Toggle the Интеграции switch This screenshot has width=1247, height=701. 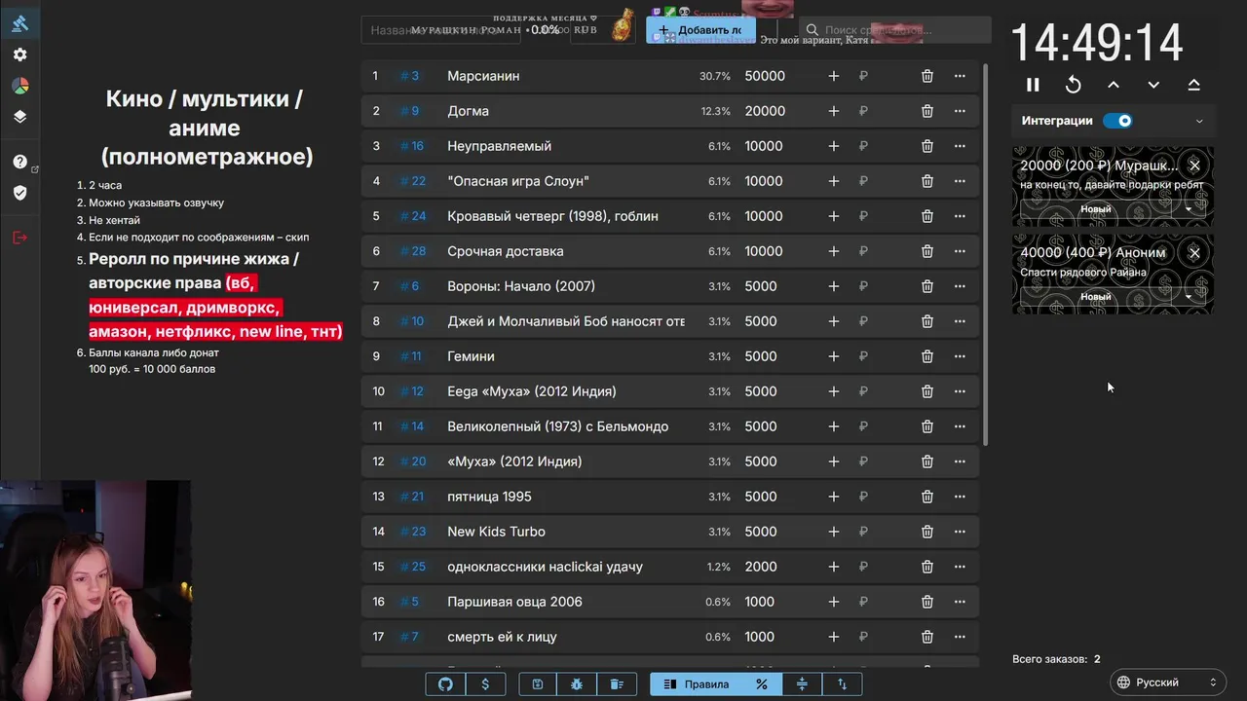[x=1117, y=121]
